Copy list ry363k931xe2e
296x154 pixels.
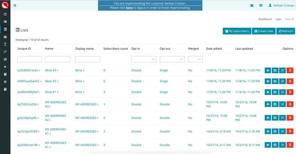[275, 70]
